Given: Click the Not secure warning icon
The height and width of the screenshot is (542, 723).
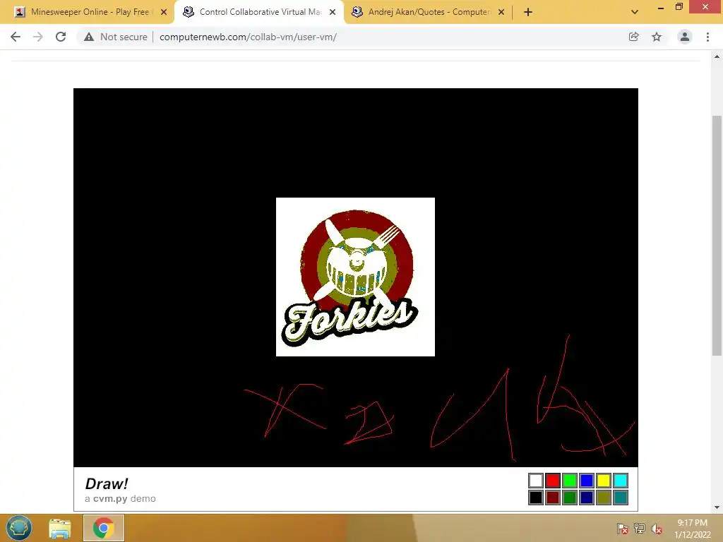Looking at the screenshot, I should [x=89, y=37].
